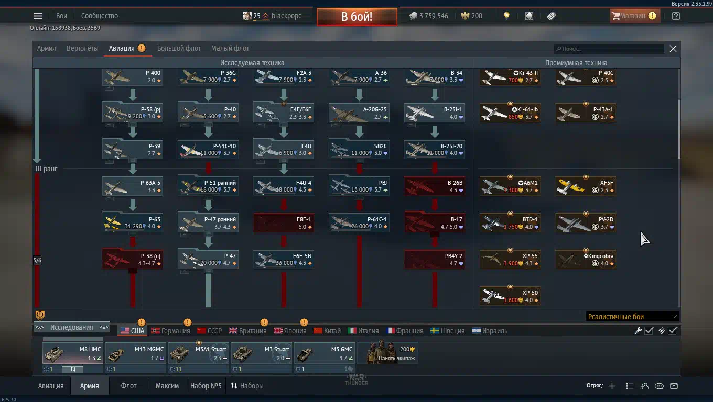The image size is (713, 402).
Task: Click the lightbulb hints icon
Action: pyautogui.click(x=506, y=16)
